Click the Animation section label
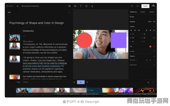The height and width of the screenshot is (106, 170). click(133, 65)
